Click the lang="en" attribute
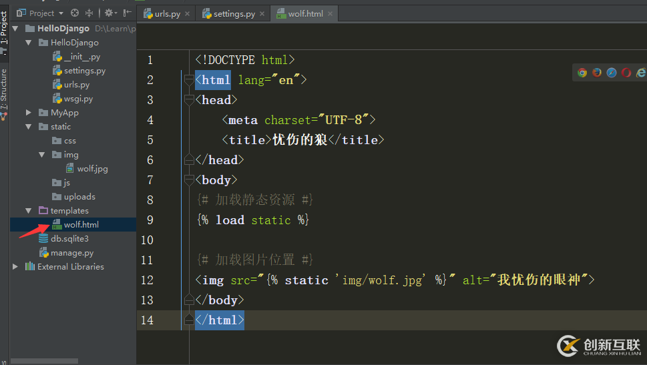The height and width of the screenshot is (365, 647). 269,79
